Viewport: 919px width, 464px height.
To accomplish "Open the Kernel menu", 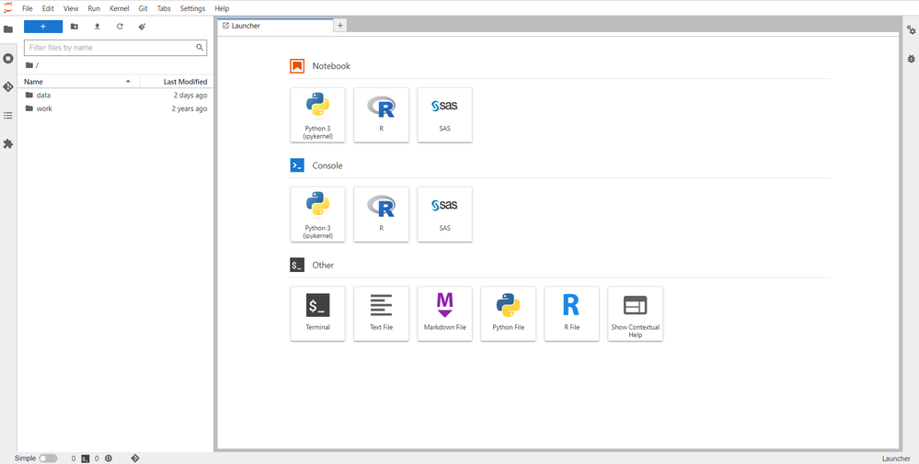I will click(x=119, y=9).
